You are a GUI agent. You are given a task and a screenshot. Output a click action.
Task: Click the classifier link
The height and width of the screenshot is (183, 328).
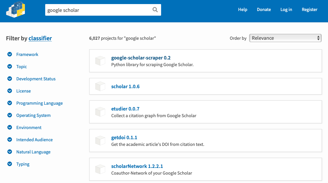tap(40, 38)
